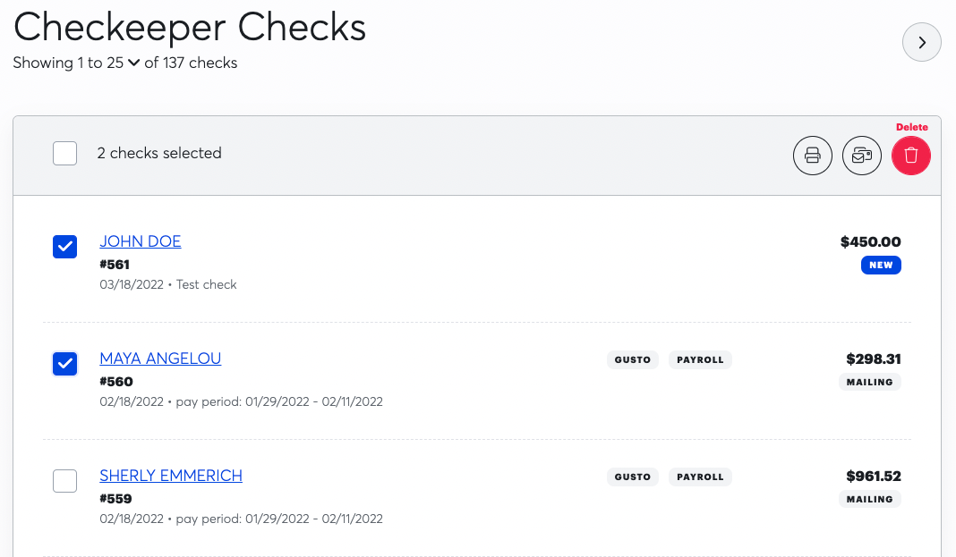Click the Delete label above the trash button
956x557 pixels.
[911, 127]
